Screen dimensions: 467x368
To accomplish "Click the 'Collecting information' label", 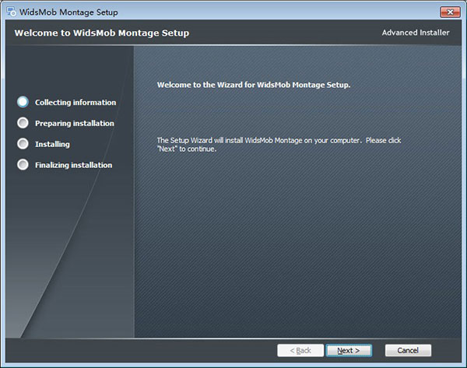I will (x=75, y=103).
